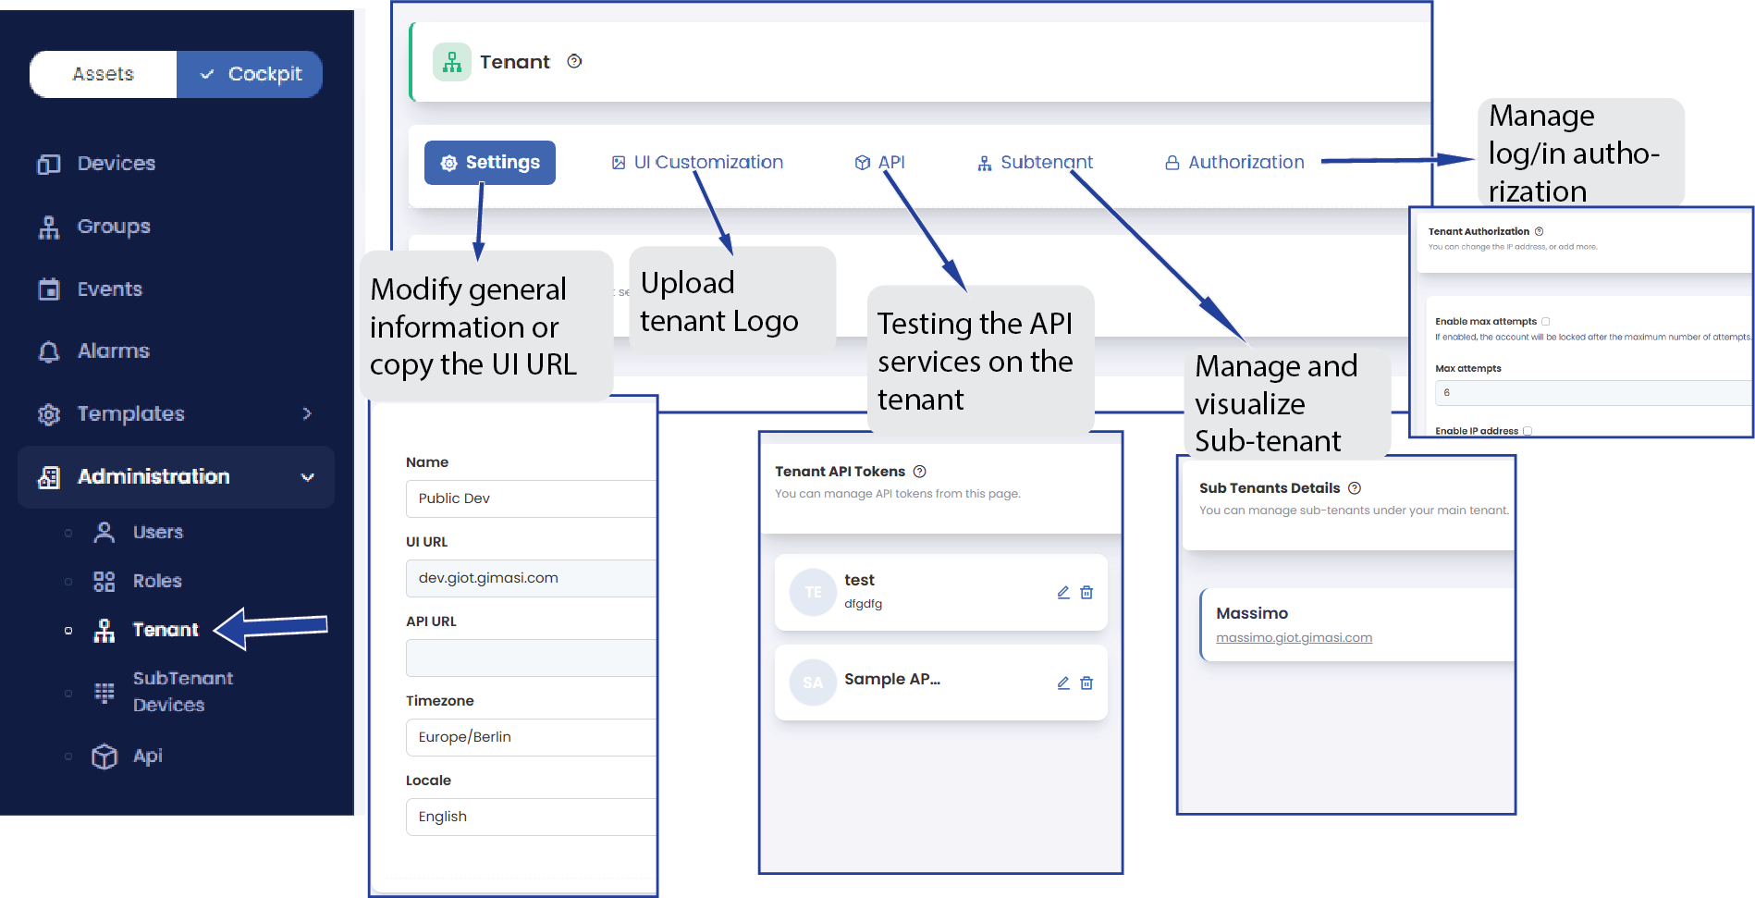Screen dimensions: 1755x898
Task: Switch to the Authorization tab
Action: [1234, 163]
